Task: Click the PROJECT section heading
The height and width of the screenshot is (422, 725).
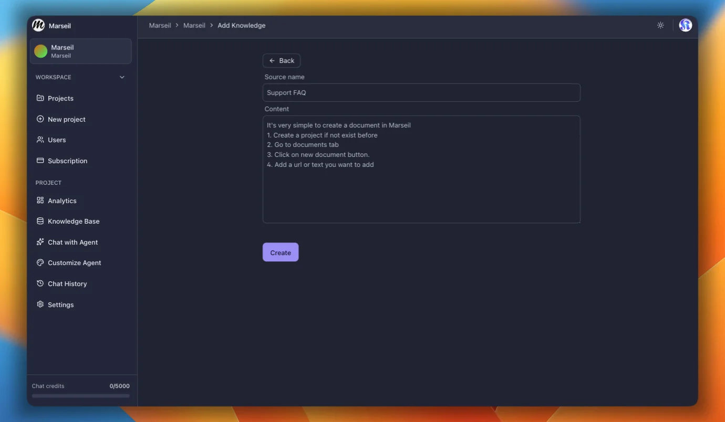Action: pos(48,183)
